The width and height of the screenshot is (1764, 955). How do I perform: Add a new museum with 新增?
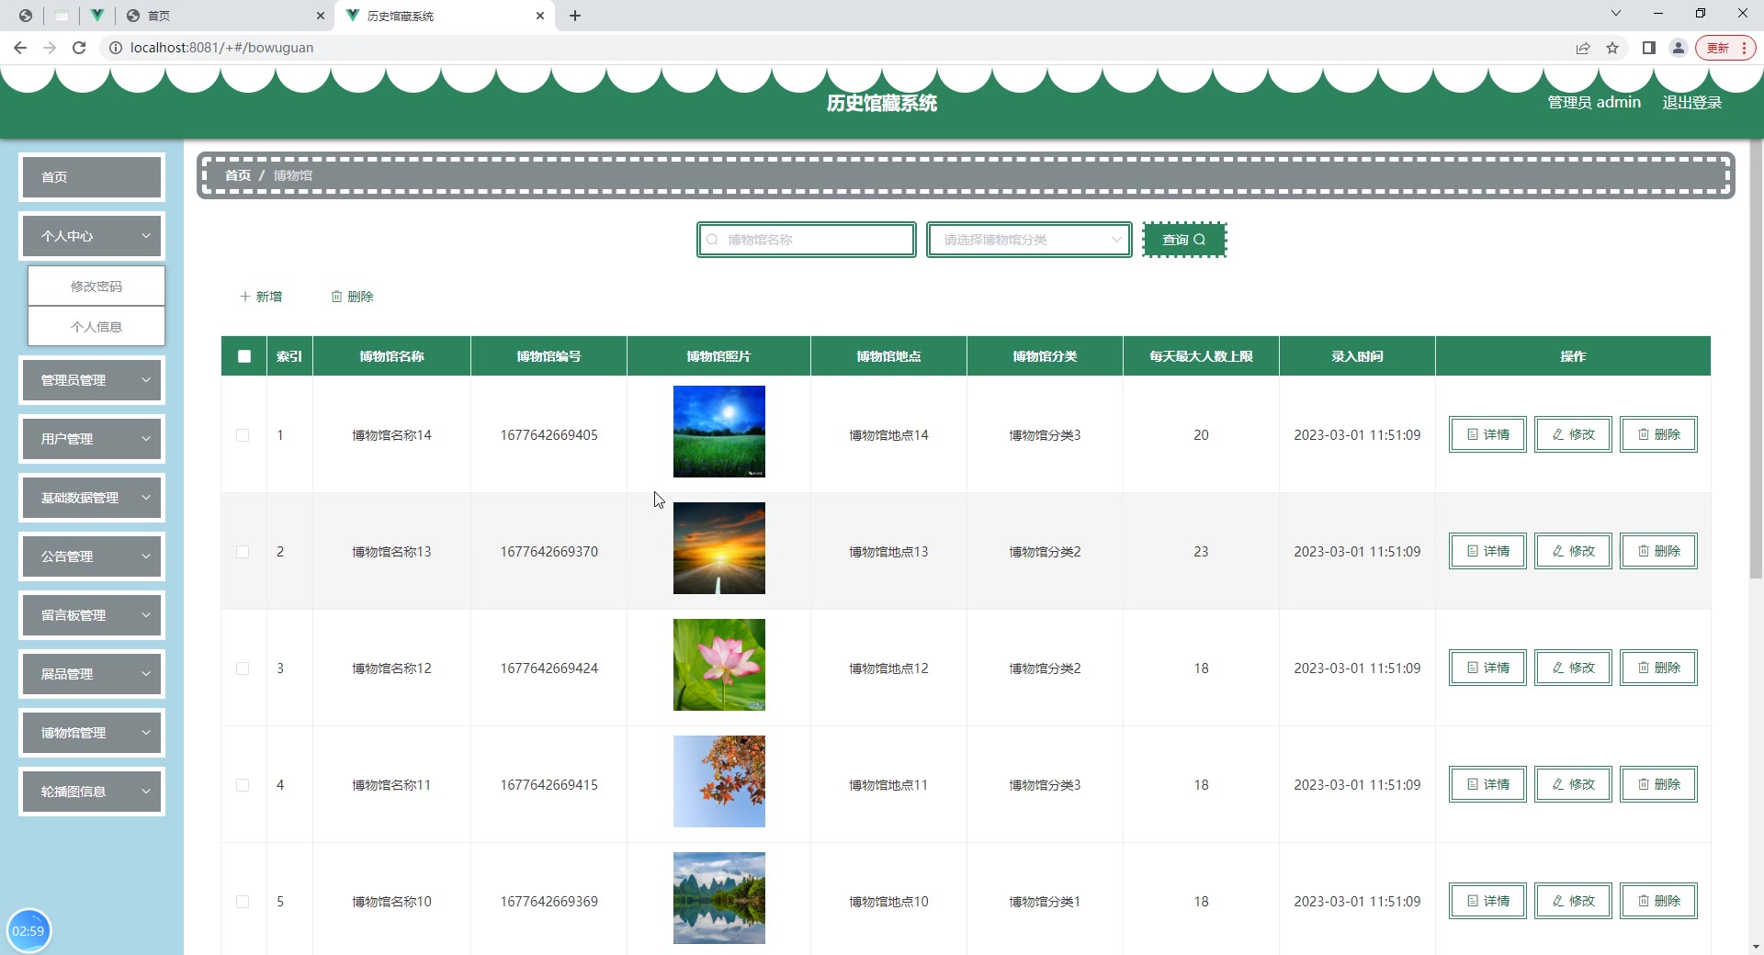click(261, 297)
